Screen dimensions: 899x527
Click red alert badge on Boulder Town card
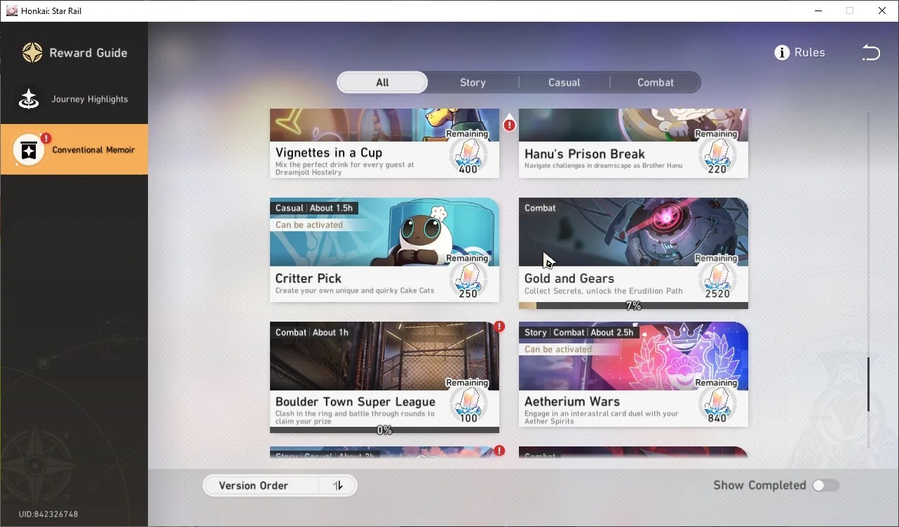[x=499, y=327]
